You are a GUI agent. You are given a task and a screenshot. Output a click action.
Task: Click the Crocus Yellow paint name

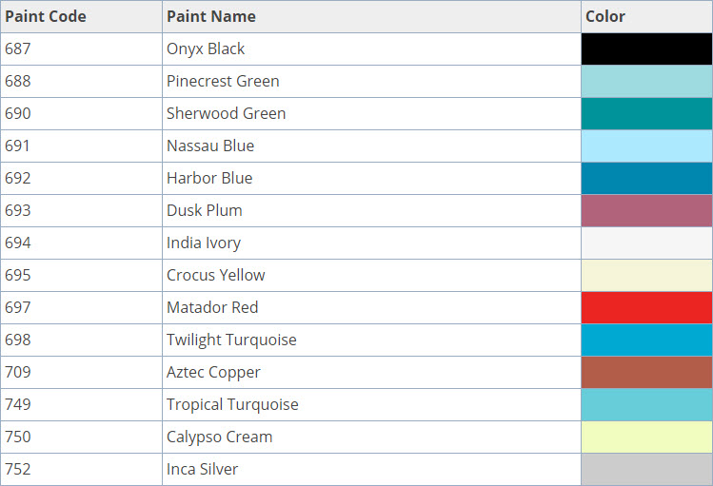215,276
